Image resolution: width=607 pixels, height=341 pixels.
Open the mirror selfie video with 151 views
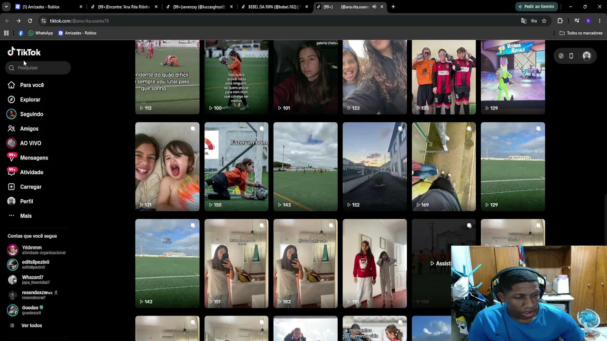(x=236, y=263)
